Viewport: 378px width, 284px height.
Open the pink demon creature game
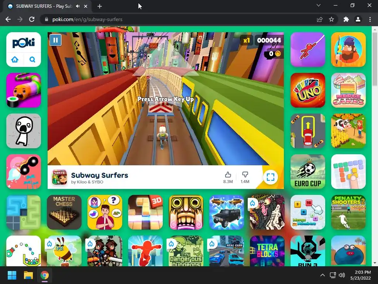[267, 212]
